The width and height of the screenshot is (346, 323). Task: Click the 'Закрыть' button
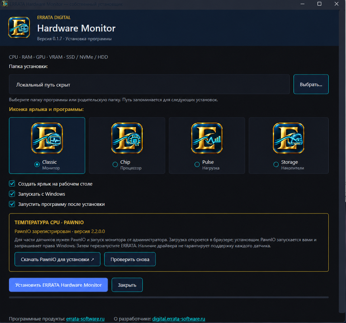pos(127,285)
